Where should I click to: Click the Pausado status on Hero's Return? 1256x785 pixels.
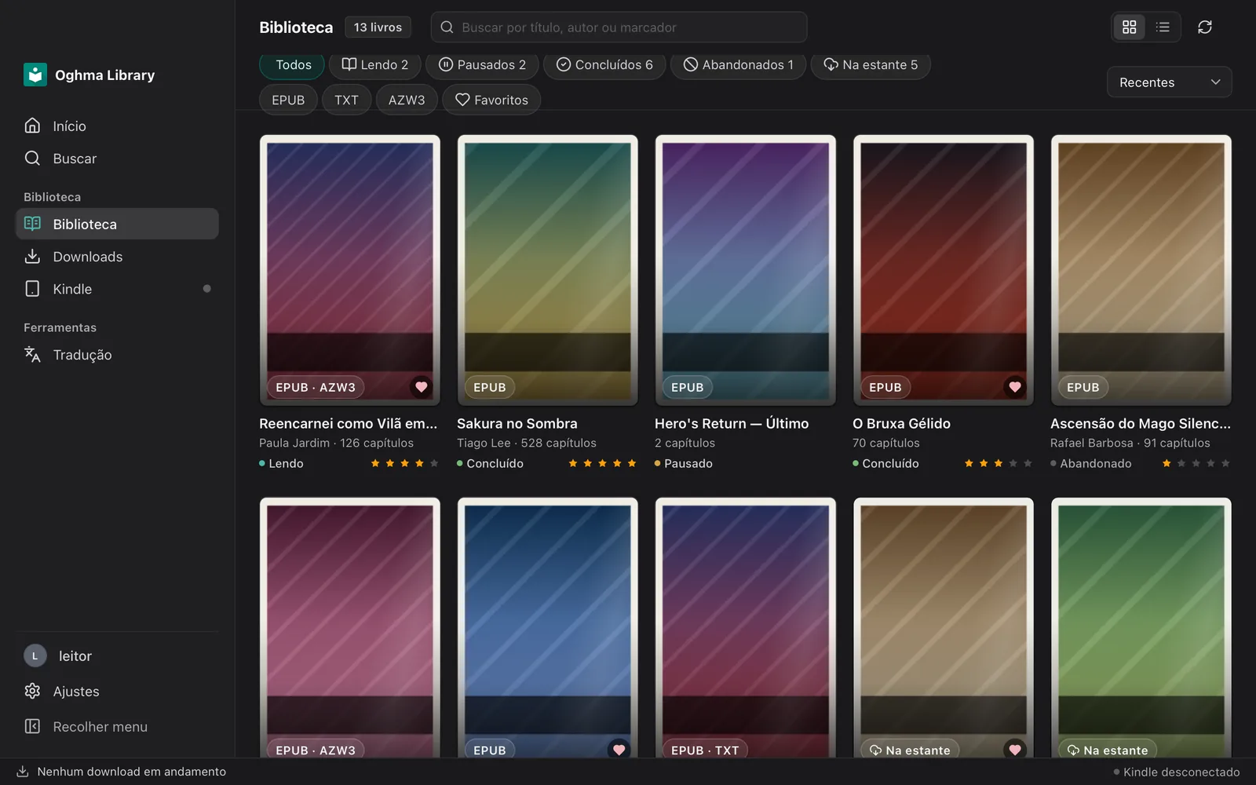[x=684, y=464]
